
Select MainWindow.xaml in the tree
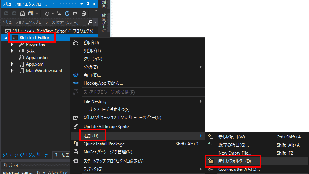(44, 70)
